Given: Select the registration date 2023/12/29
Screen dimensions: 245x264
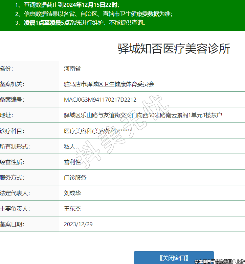Looking at the screenshot, I should [x=78, y=224].
